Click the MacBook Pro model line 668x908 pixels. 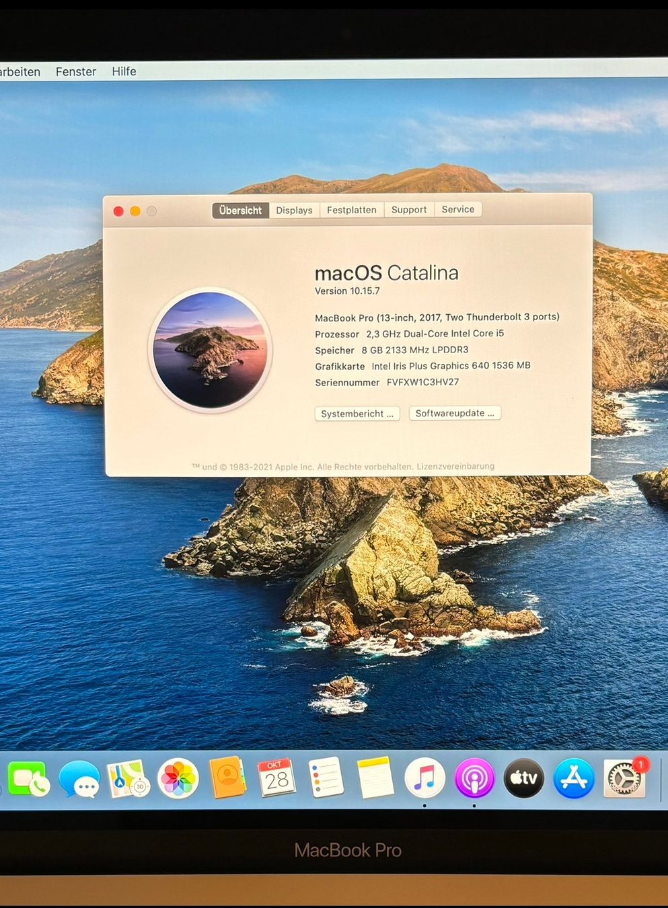[437, 317]
